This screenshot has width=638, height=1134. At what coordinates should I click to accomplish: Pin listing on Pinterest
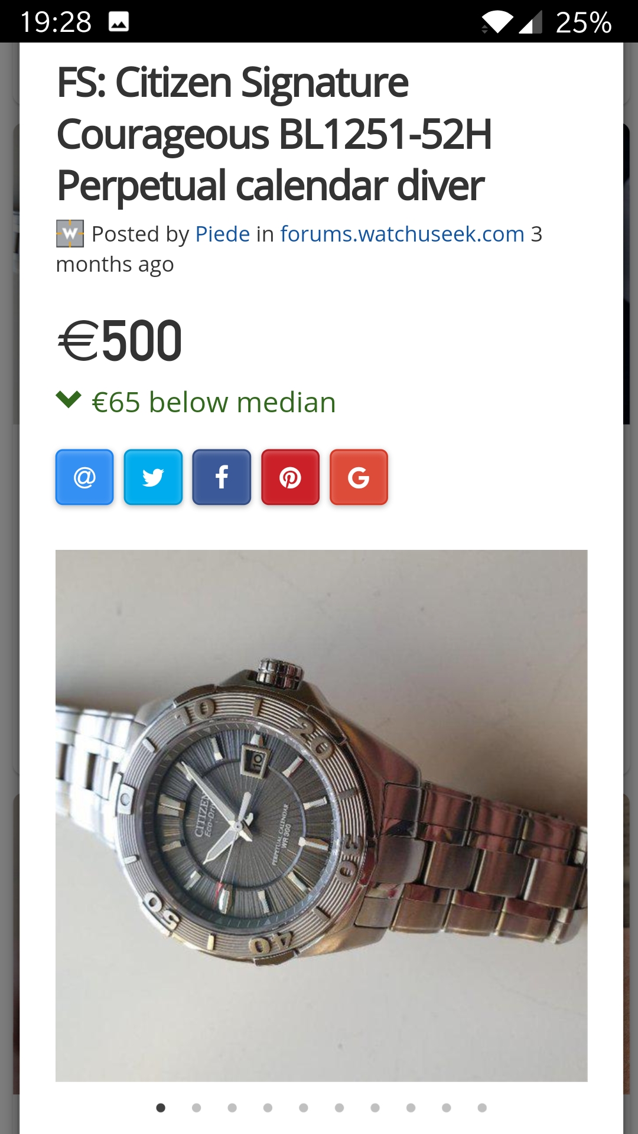290,477
